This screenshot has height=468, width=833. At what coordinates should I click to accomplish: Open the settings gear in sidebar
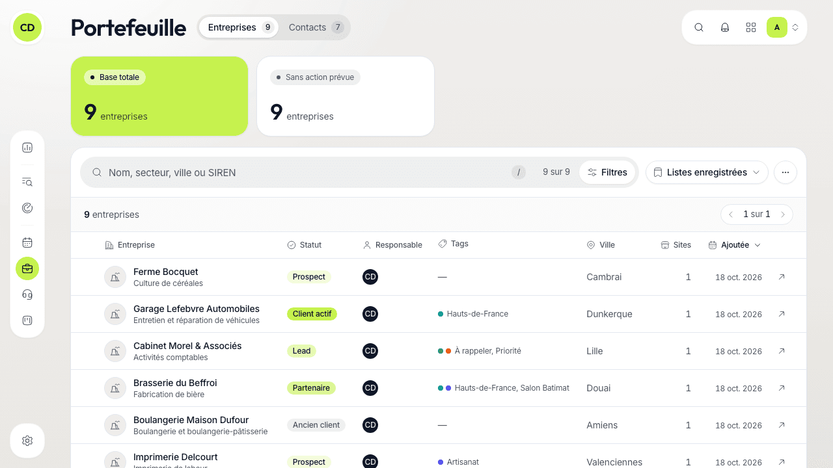[27, 441]
